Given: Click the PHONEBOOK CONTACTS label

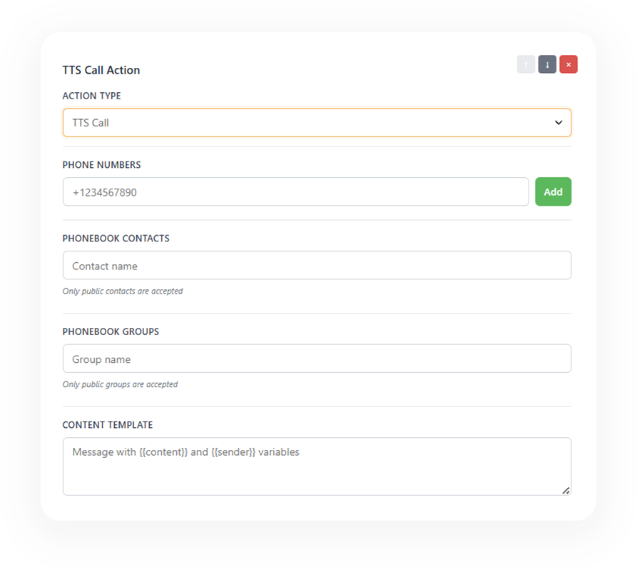Looking at the screenshot, I should (116, 239).
